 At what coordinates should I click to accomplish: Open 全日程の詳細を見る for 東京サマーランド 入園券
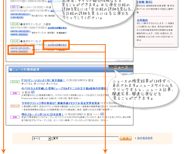(x=57, y=28)
